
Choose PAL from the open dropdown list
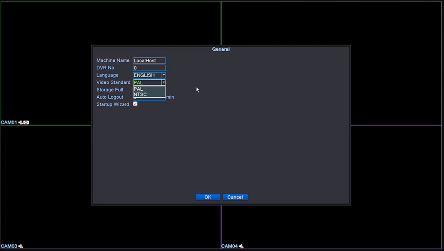(x=138, y=89)
